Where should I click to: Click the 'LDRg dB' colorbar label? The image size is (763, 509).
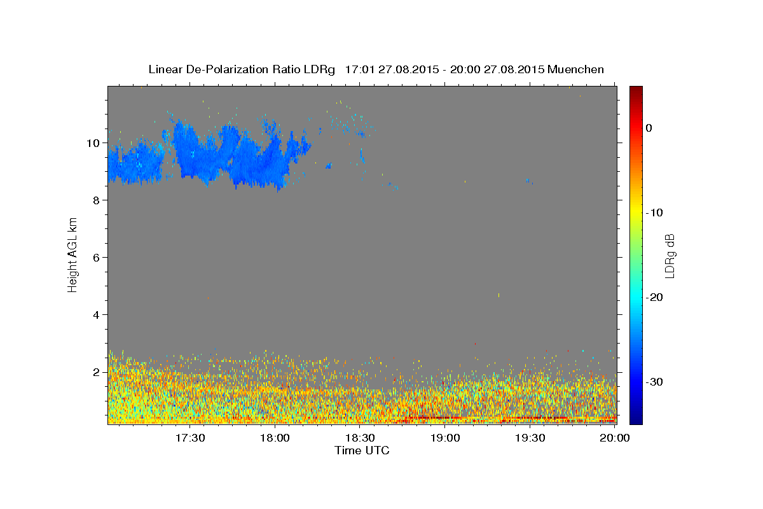[670, 256]
